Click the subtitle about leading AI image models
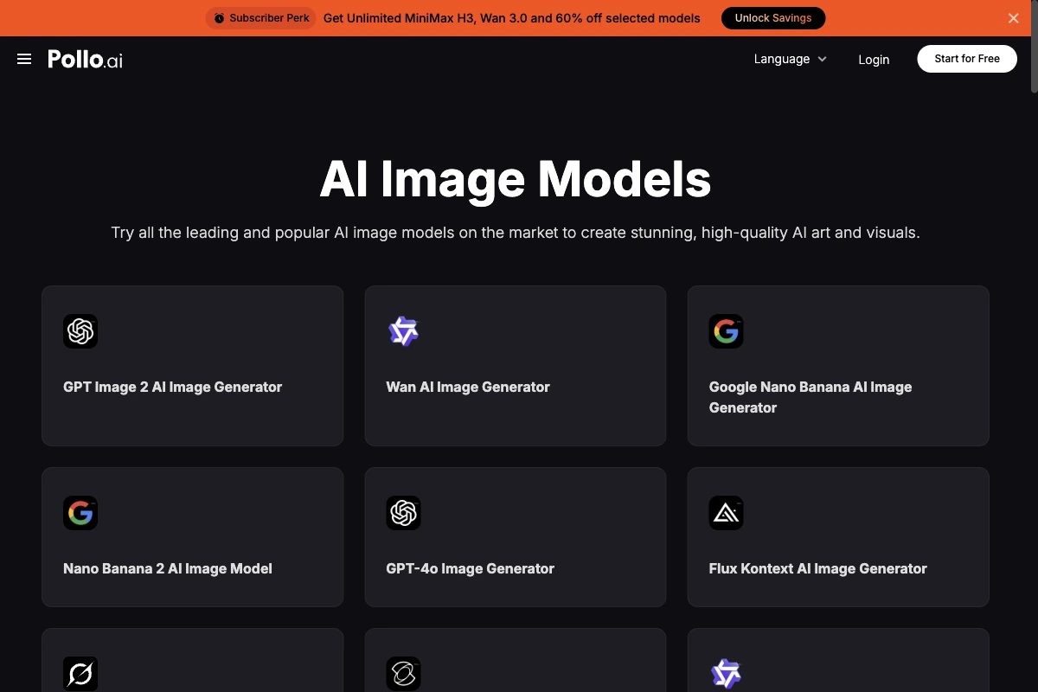Screen dimensions: 1038x692 pyautogui.click(x=516, y=233)
